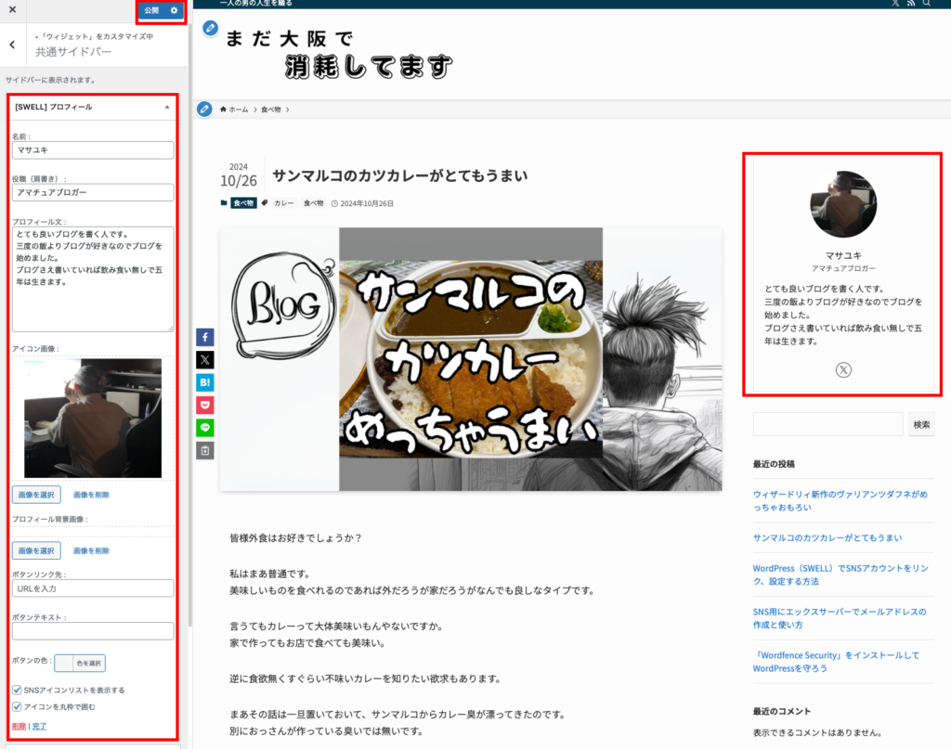Image resolution: width=951 pixels, height=749 pixels.
Task: Click the ボタンリンク先 URL input field
Action: [x=93, y=588]
